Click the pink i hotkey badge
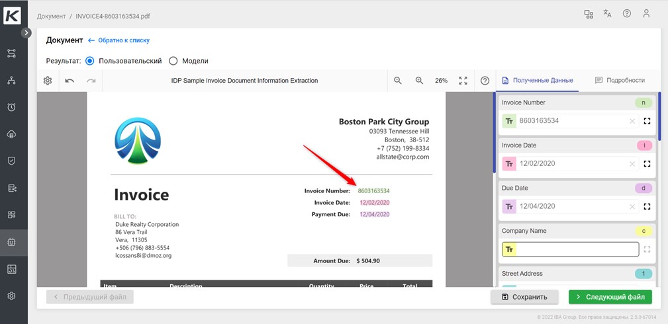Screen dimensions: 668x324 (644, 145)
